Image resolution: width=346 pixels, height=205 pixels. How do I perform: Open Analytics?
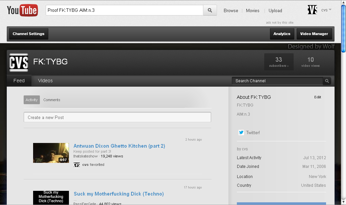(x=282, y=34)
